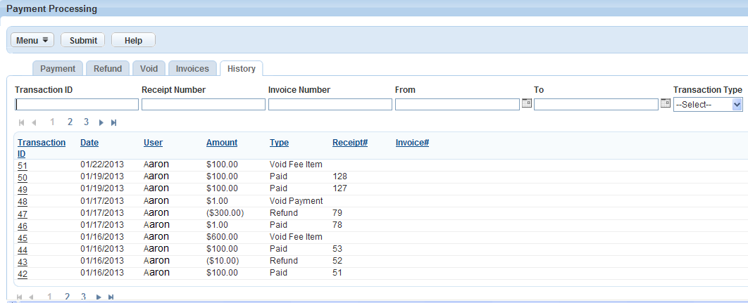Click the Invoice Number search field
This screenshot has height=303, width=748.
click(x=330, y=104)
